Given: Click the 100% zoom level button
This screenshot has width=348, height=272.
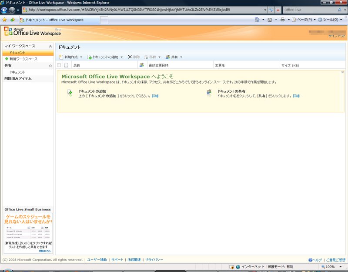Looking at the screenshot, I should point(328,267).
